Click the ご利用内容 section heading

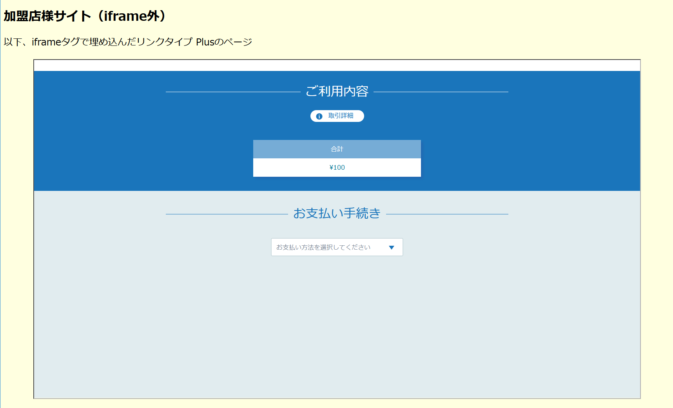pyautogui.click(x=337, y=92)
